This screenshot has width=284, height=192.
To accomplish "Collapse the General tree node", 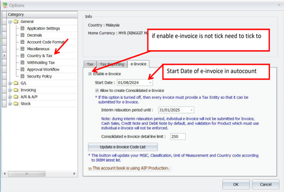I will click(x=10, y=22).
